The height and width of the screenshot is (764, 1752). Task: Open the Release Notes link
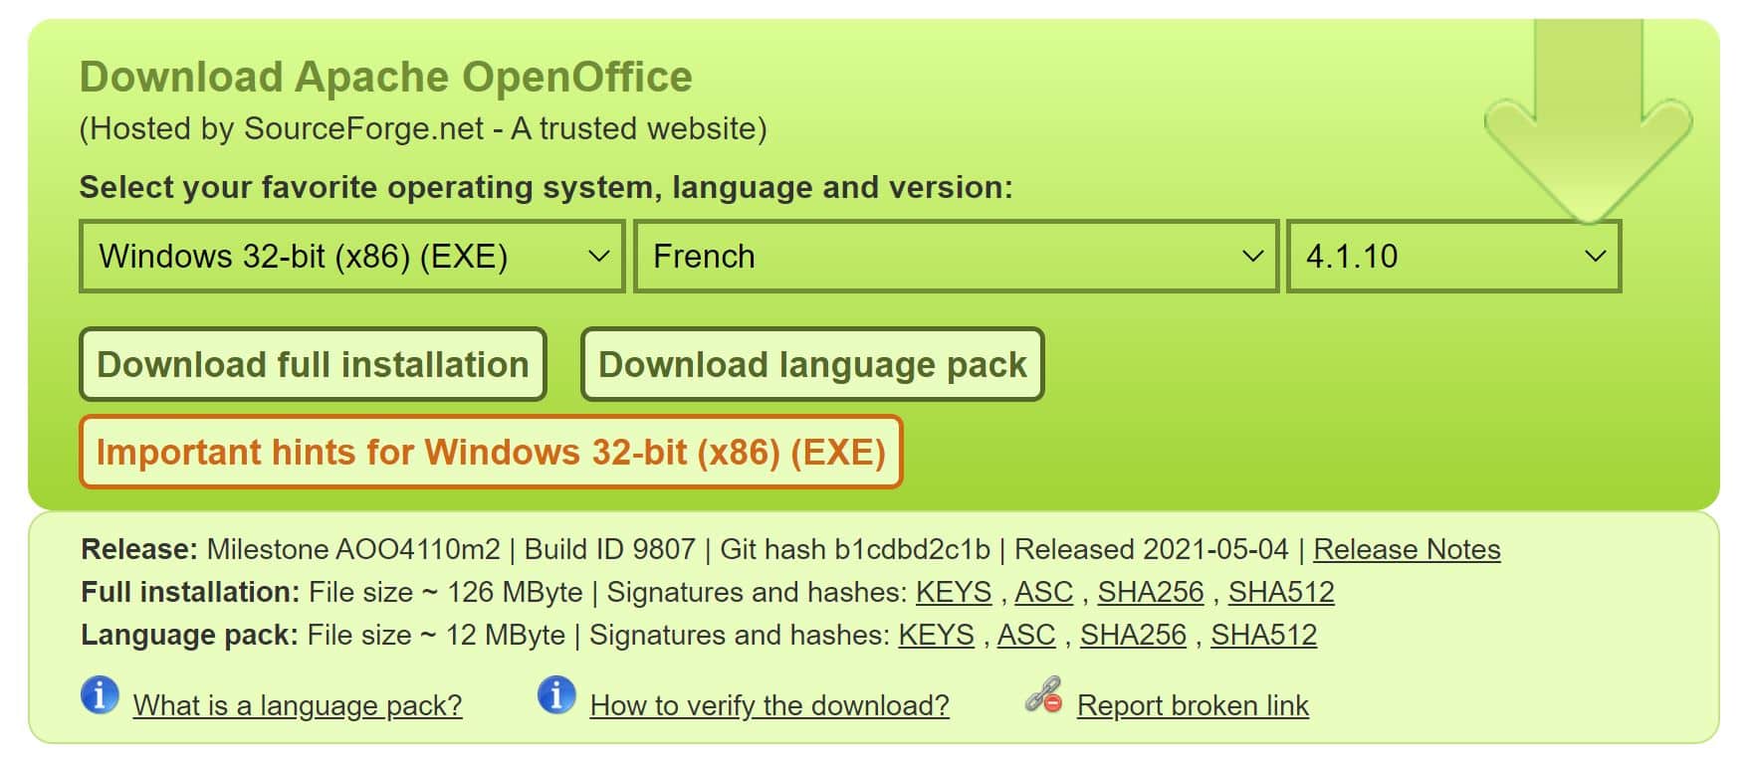click(1407, 550)
